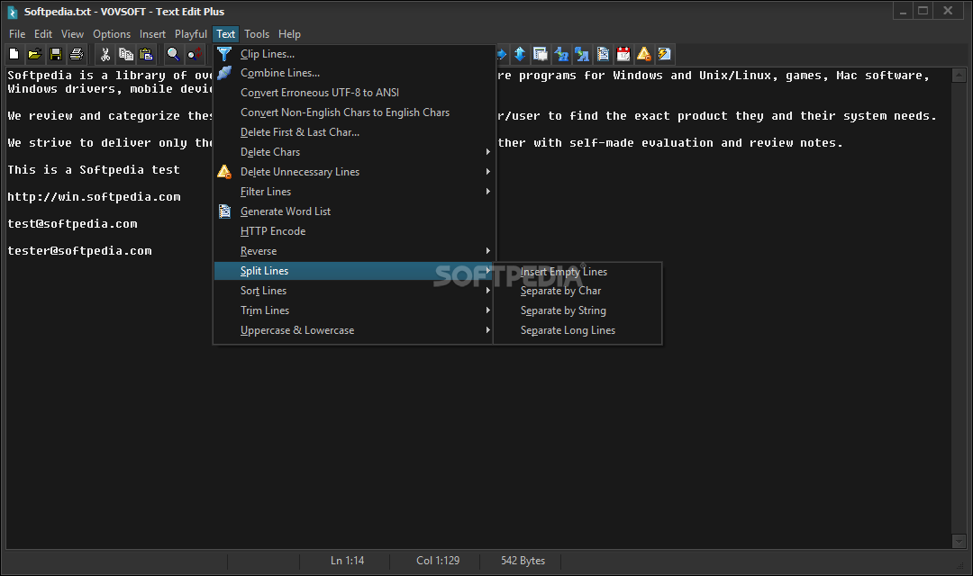Click the Replace icon beside the magnifier
Viewport: 973px width, 576px height.
click(195, 55)
